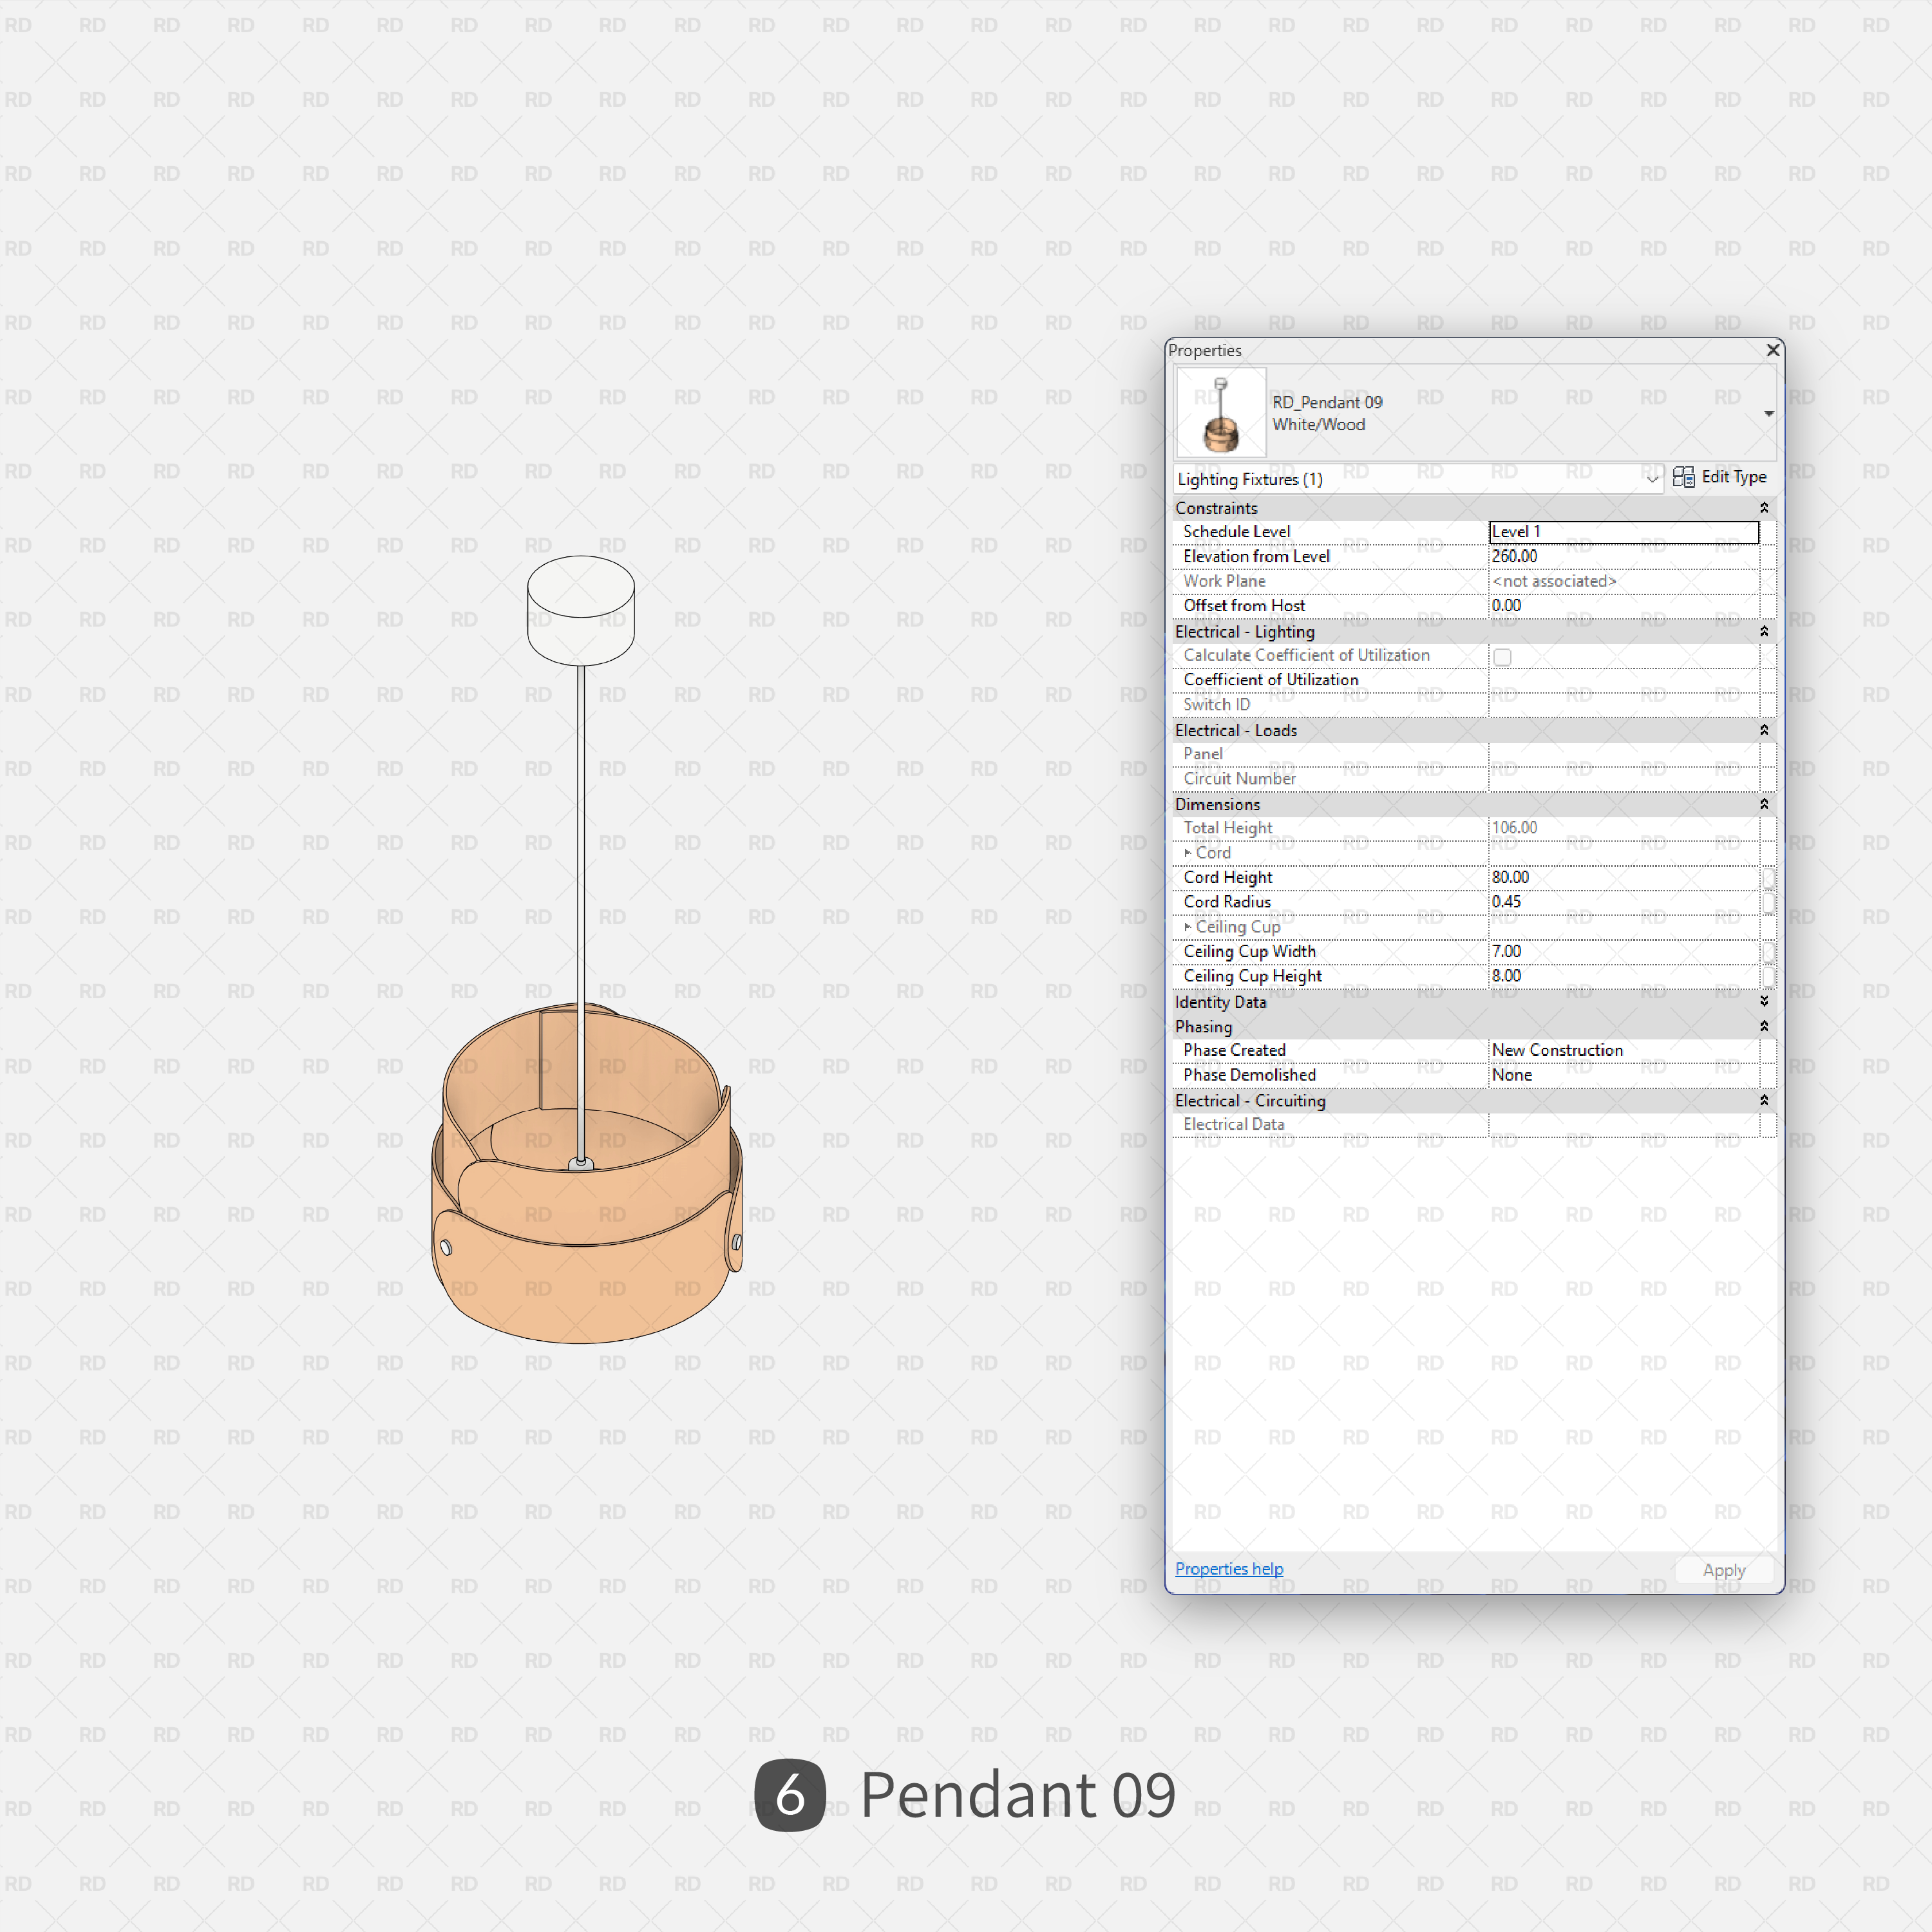This screenshot has width=1932, height=1932.
Task: Select the RD_Pendant 09 family thumbnail
Action: (x=1220, y=411)
